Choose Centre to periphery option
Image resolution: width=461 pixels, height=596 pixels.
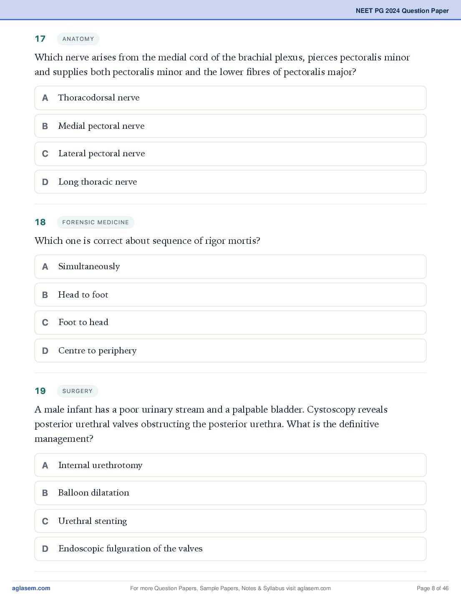point(230,351)
